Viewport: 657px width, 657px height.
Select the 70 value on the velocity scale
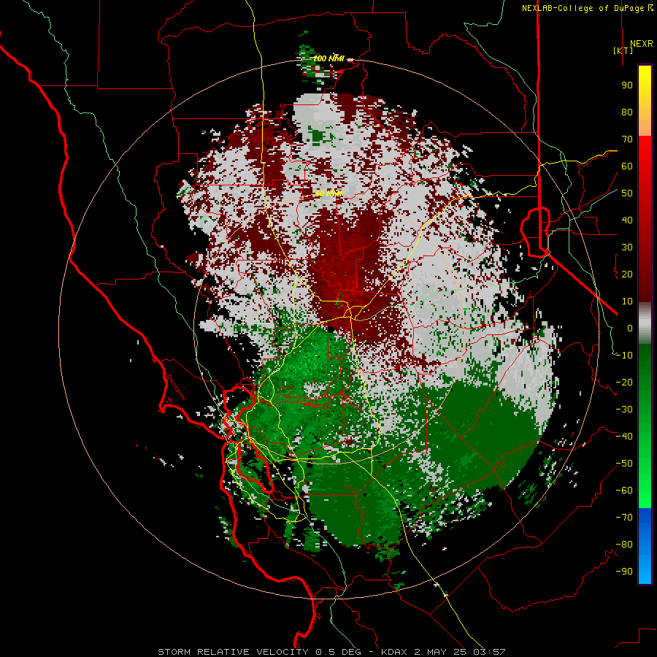[x=627, y=139]
